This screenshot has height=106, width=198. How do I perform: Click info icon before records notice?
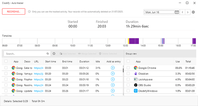(29, 11)
